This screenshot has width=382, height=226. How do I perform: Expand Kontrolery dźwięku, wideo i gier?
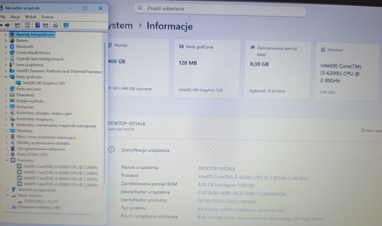point(6,113)
